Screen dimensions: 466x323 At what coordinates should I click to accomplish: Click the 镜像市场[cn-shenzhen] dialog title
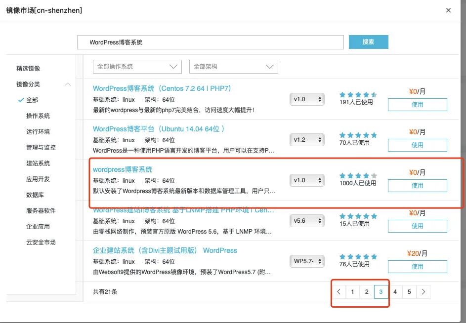point(44,10)
